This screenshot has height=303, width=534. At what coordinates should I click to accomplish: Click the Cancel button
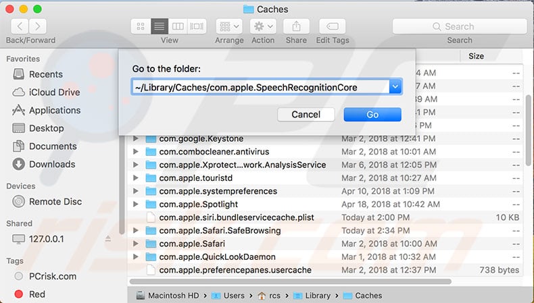click(306, 114)
